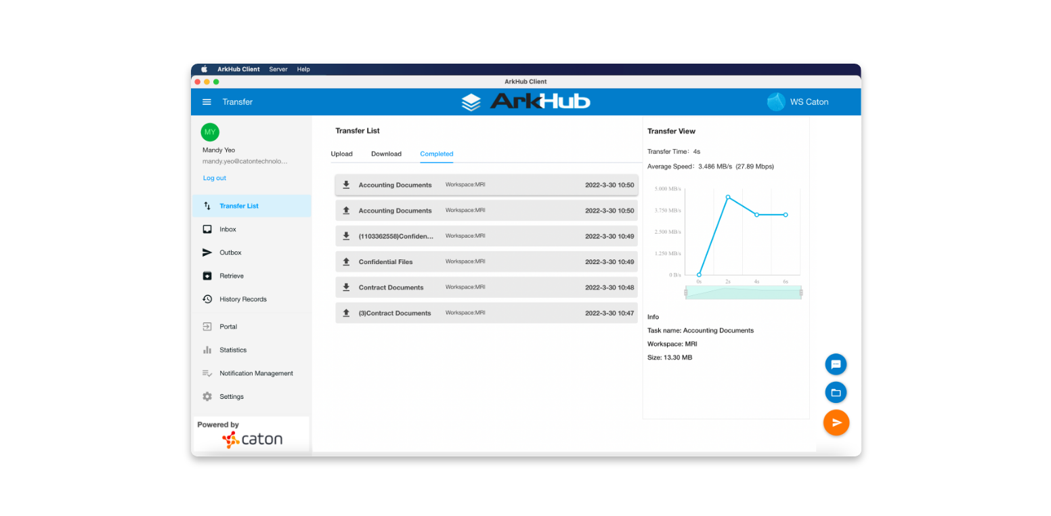This screenshot has height=516, width=1051.
Task: Open the blue chat message floating button
Action: [x=836, y=364]
